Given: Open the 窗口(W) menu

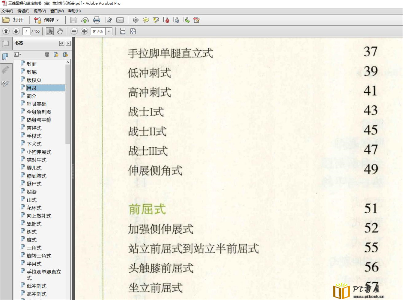Looking at the screenshot, I should click(x=57, y=11).
